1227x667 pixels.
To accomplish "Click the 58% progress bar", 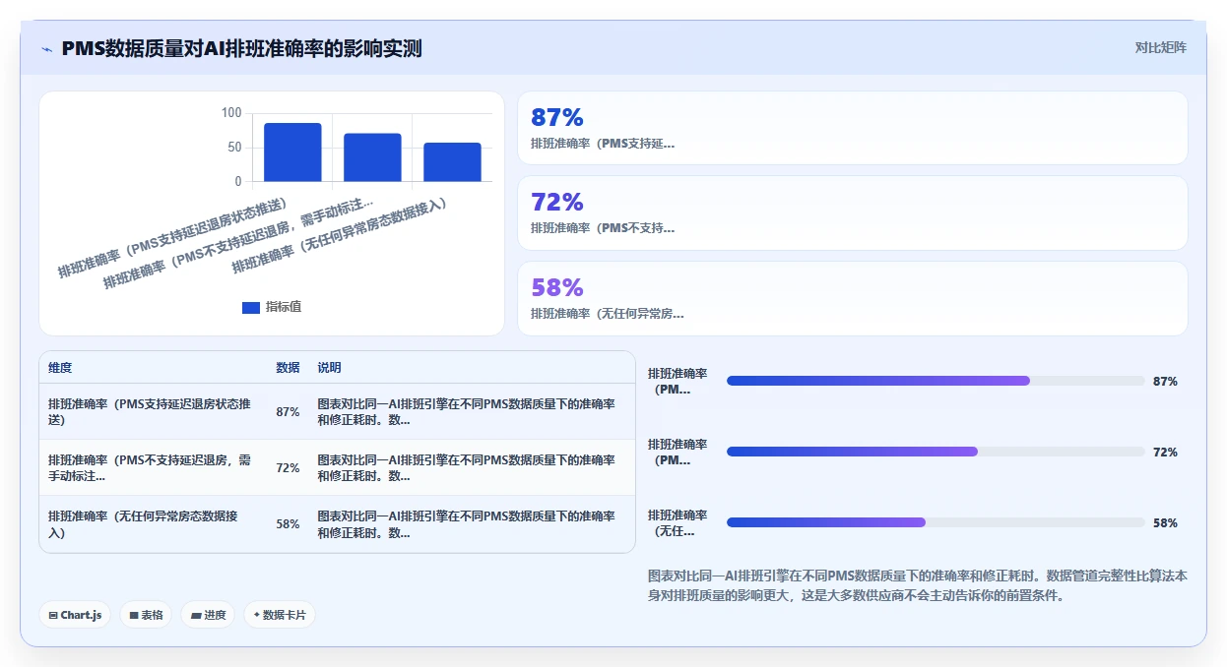I will [x=936, y=522].
